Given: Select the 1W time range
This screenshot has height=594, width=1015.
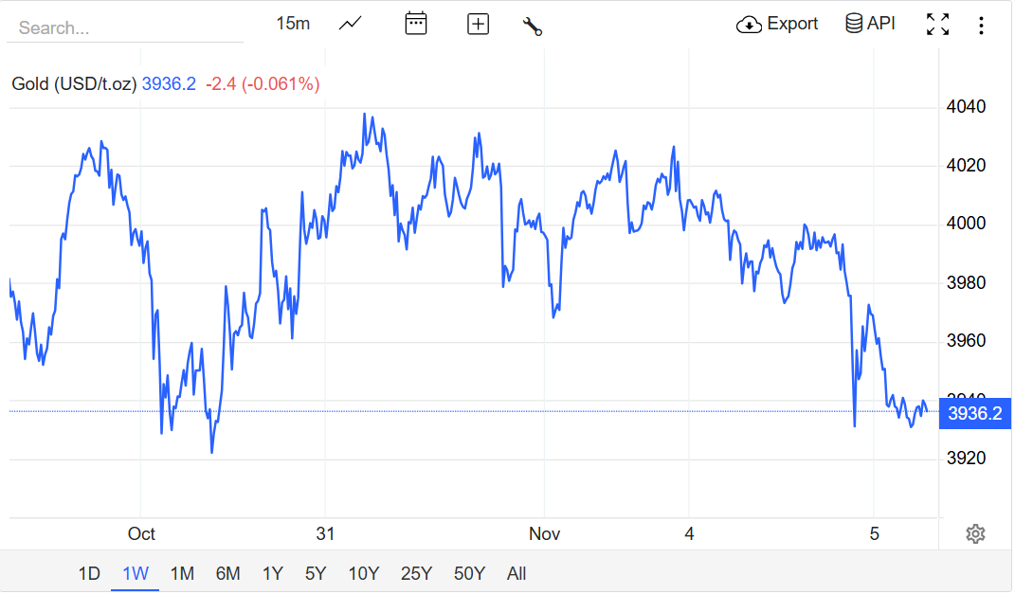Looking at the screenshot, I should coord(136,573).
